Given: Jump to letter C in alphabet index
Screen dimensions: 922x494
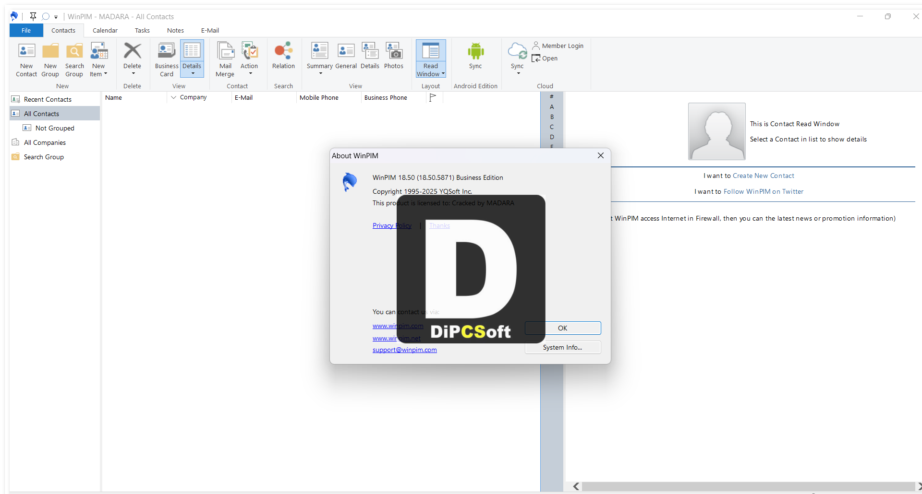Looking at the screenshot, I should click(552, 127).
